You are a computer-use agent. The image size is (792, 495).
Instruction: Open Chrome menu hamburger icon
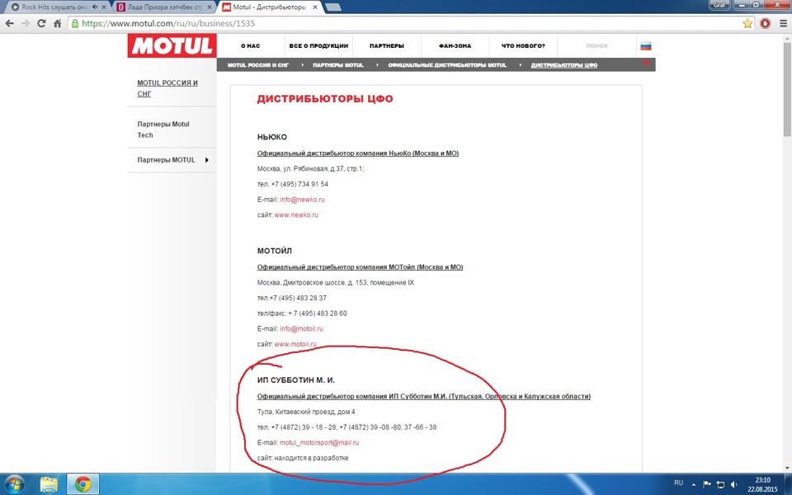click(x=783, y=23)
